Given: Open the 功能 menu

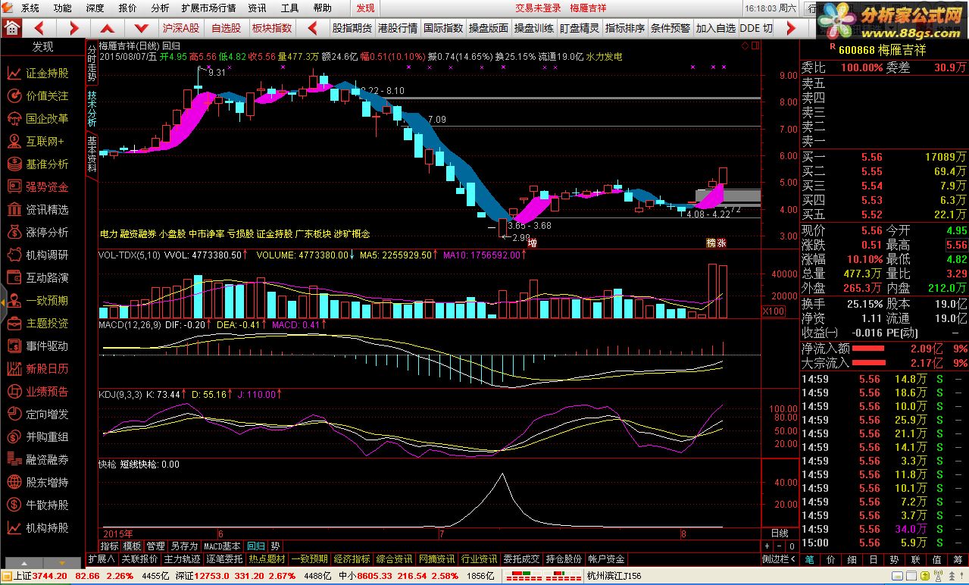Looking at the screenshot, I should tap(63, 8).
